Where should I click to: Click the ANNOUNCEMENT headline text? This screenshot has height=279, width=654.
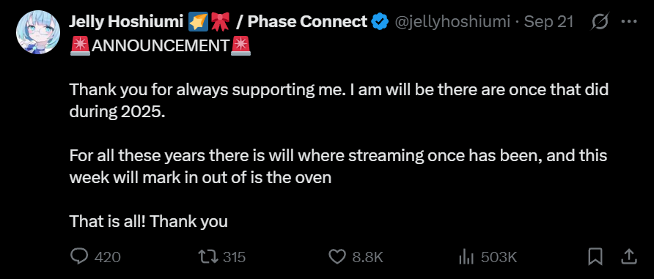(161, 46)
